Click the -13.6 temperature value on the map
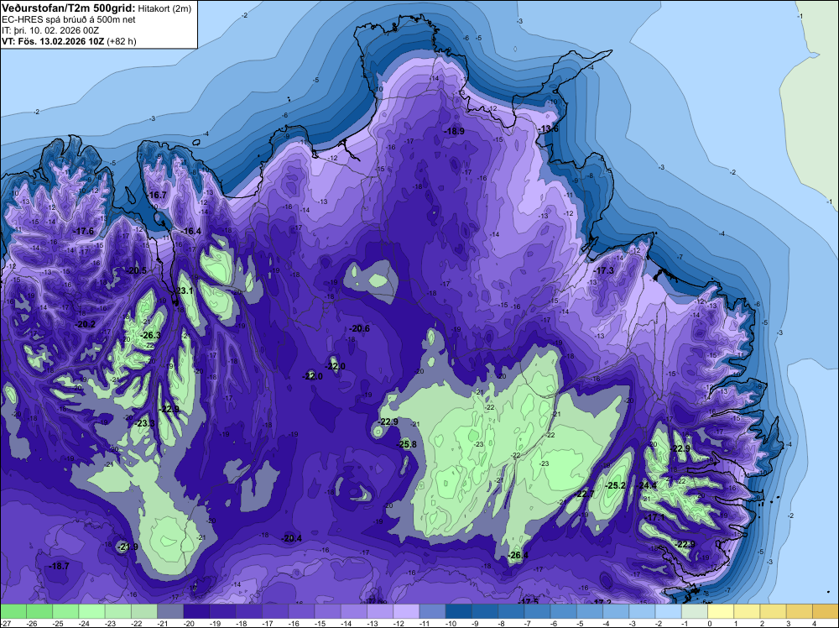Image resolution: width=839 pixels, height=628 pixels. (x=549, y=129)
